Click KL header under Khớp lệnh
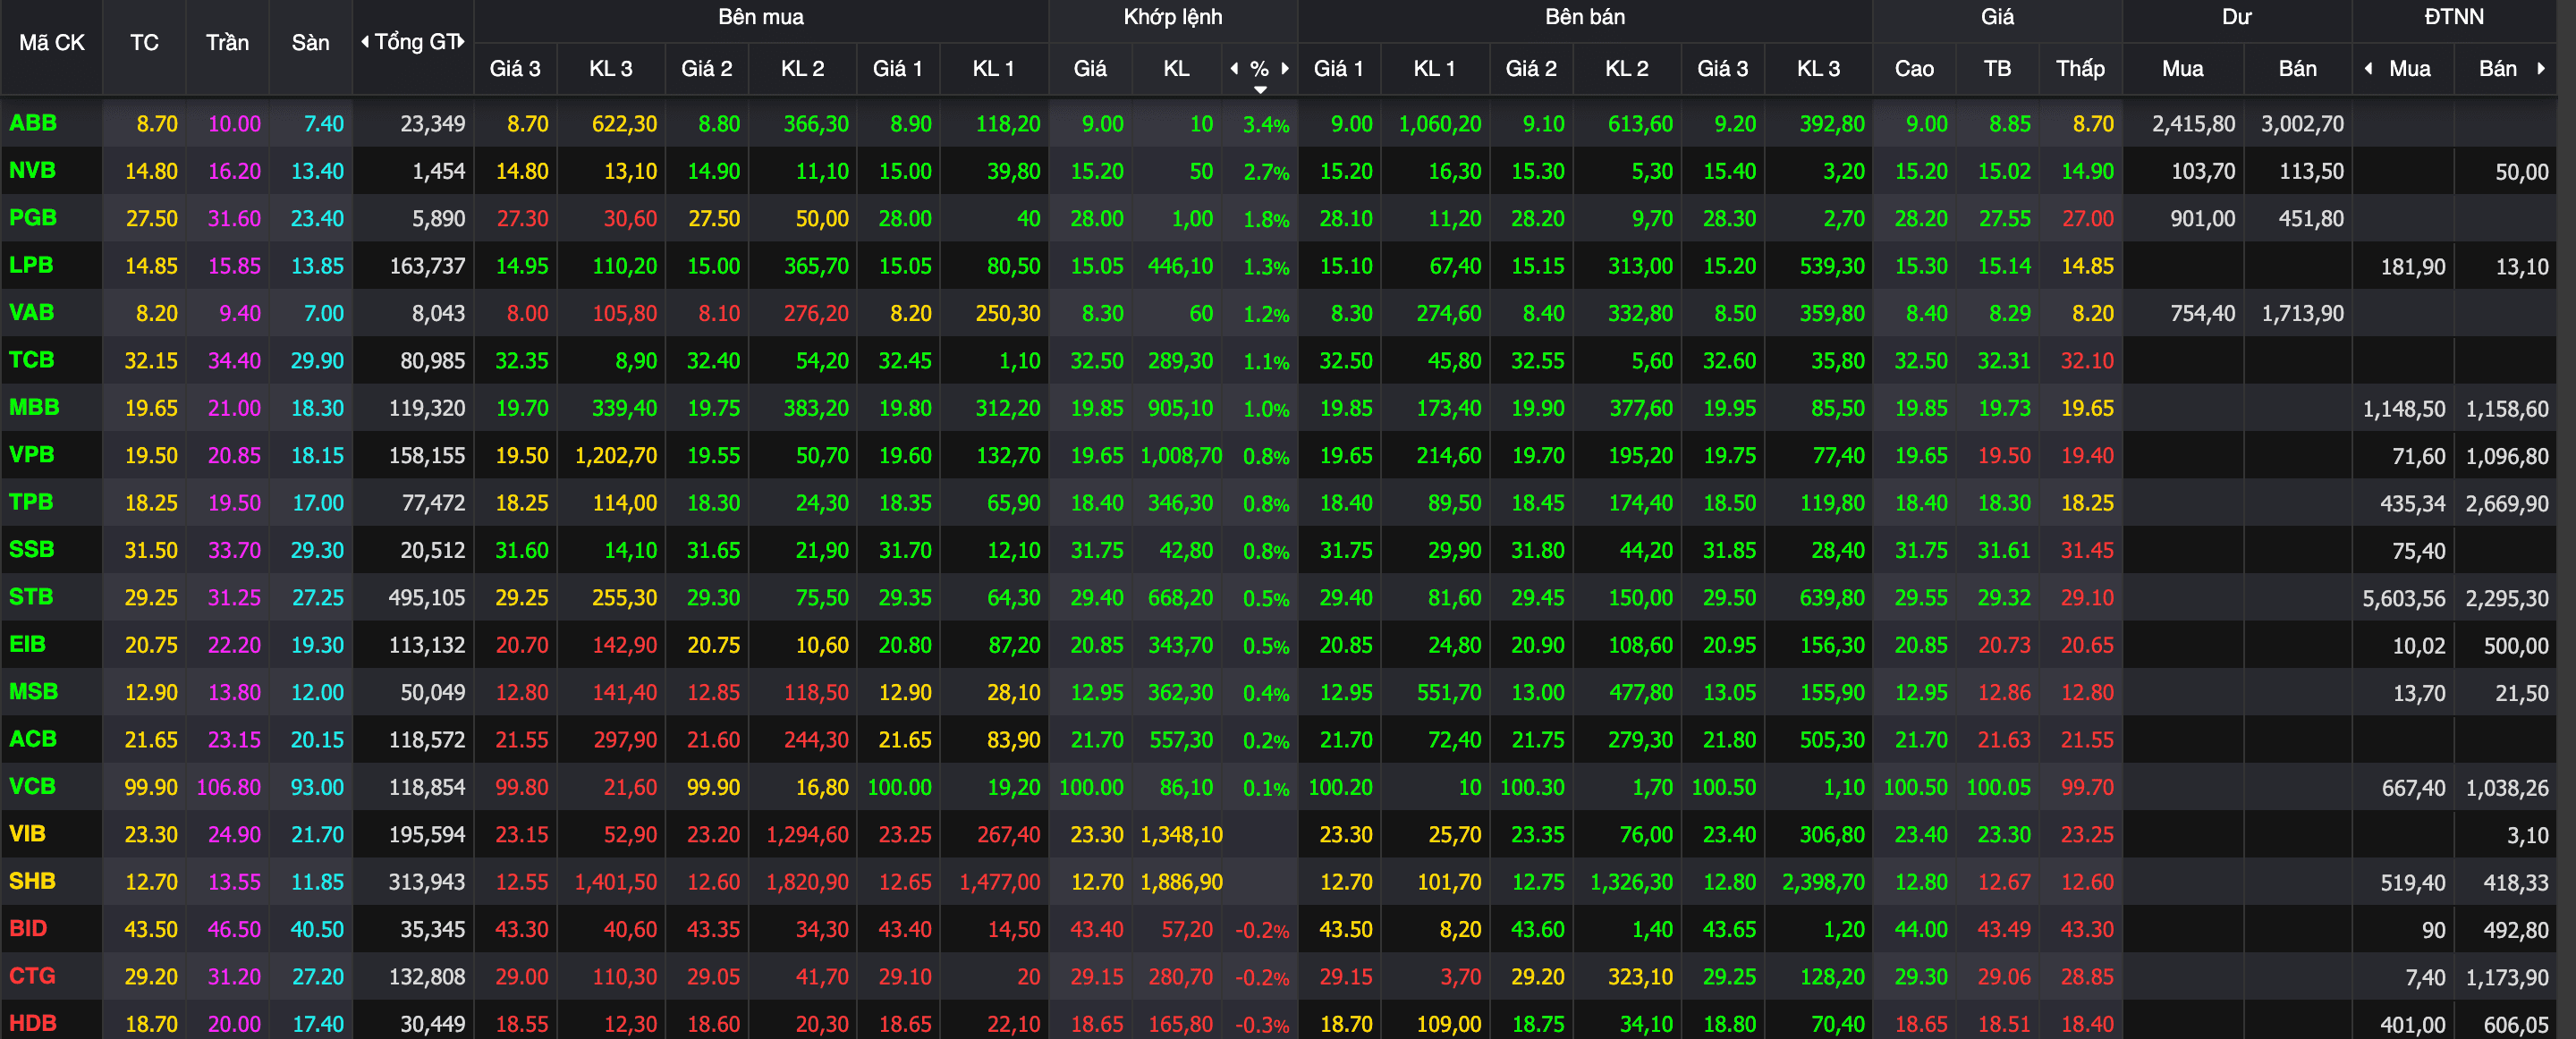This screenshot has width=2576, height=1039. pyautogui.click(x=1176, y=68)
